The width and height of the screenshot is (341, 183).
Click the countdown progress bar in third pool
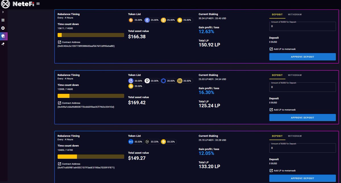(x=91, y=157)
